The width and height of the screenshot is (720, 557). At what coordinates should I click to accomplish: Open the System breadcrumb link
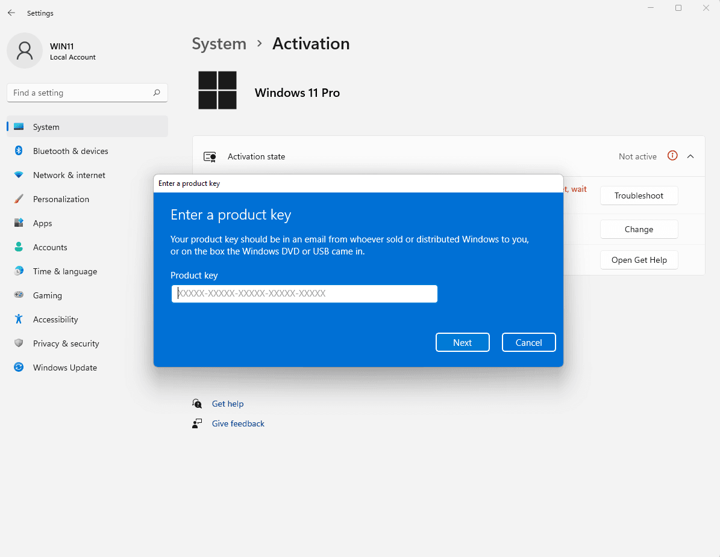pyautogui.click(x=219, y=43)
